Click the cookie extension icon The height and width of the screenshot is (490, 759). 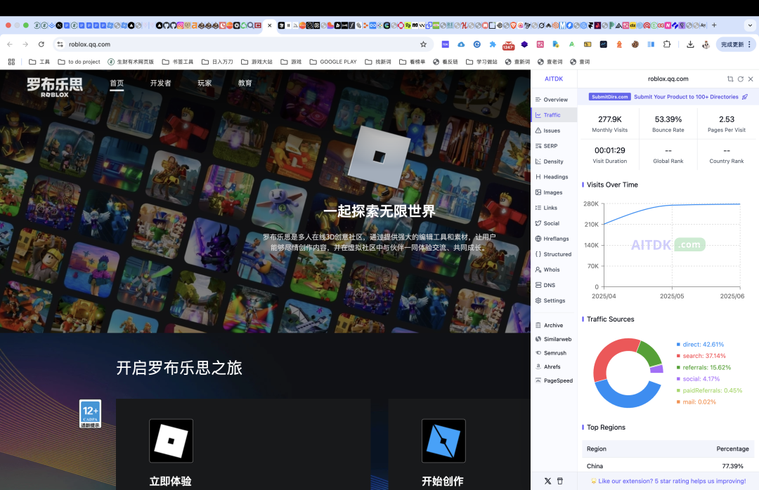635,44
